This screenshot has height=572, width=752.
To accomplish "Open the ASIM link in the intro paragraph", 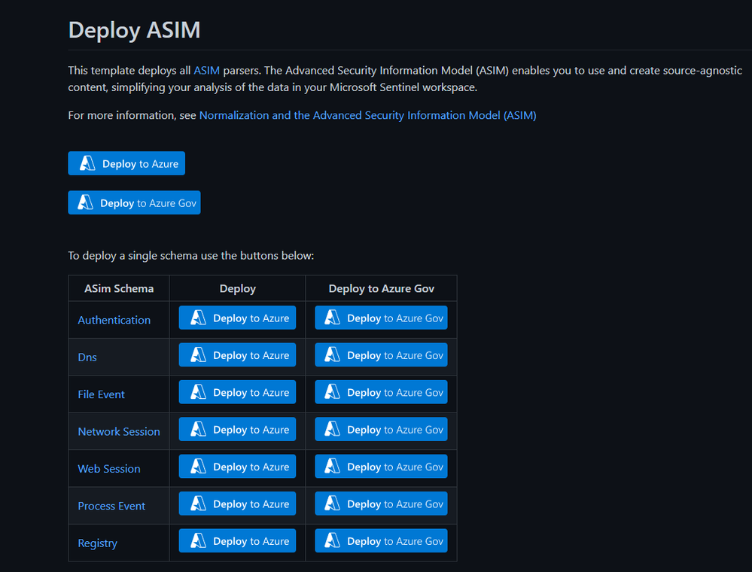I will click(206, 71).
